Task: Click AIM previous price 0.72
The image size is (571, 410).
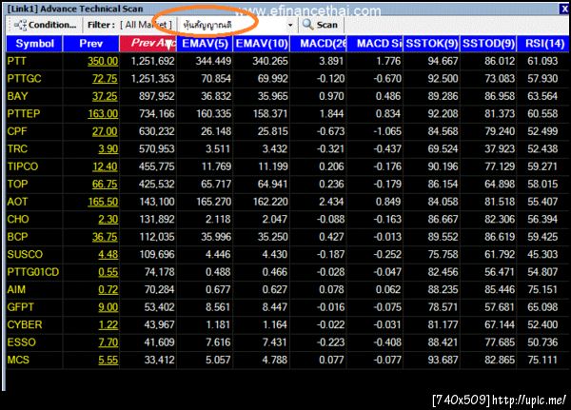Action: tap(108, 289)
